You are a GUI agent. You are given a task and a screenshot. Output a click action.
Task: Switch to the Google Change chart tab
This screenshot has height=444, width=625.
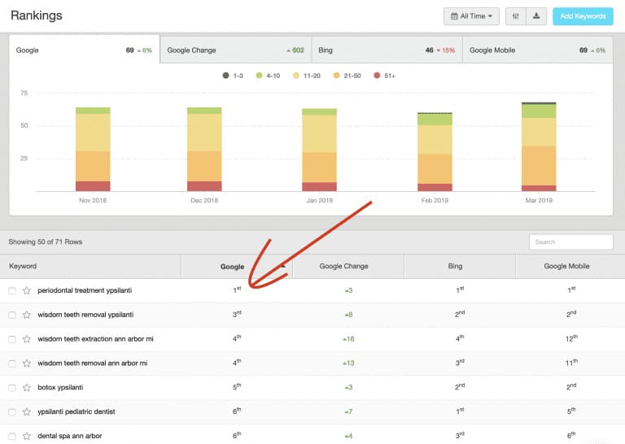click(235, 50)
